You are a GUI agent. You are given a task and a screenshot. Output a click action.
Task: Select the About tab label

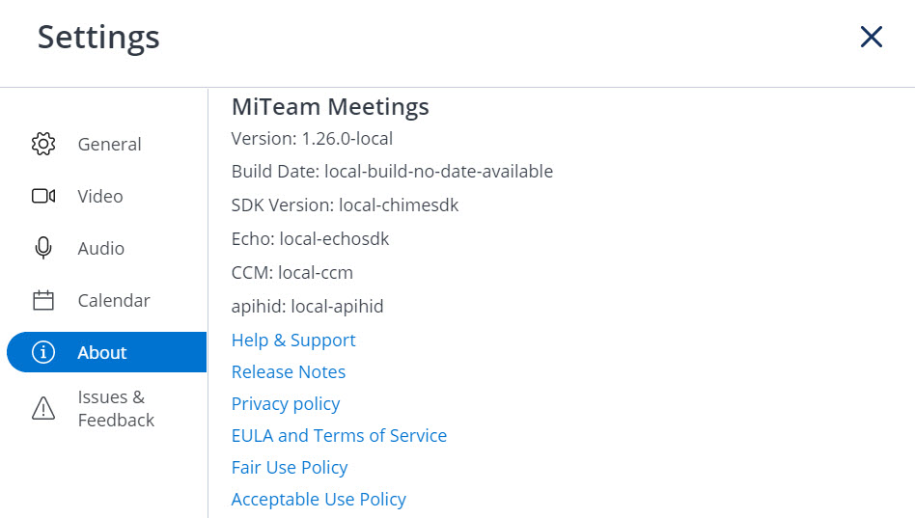102,352
